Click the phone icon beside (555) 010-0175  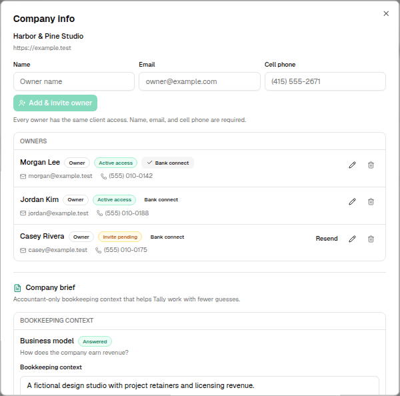(98, 250)
